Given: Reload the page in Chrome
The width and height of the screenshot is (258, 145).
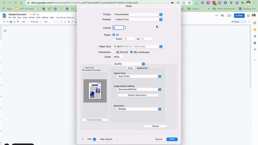Looking at the screenshot, I should coord(15,3).
